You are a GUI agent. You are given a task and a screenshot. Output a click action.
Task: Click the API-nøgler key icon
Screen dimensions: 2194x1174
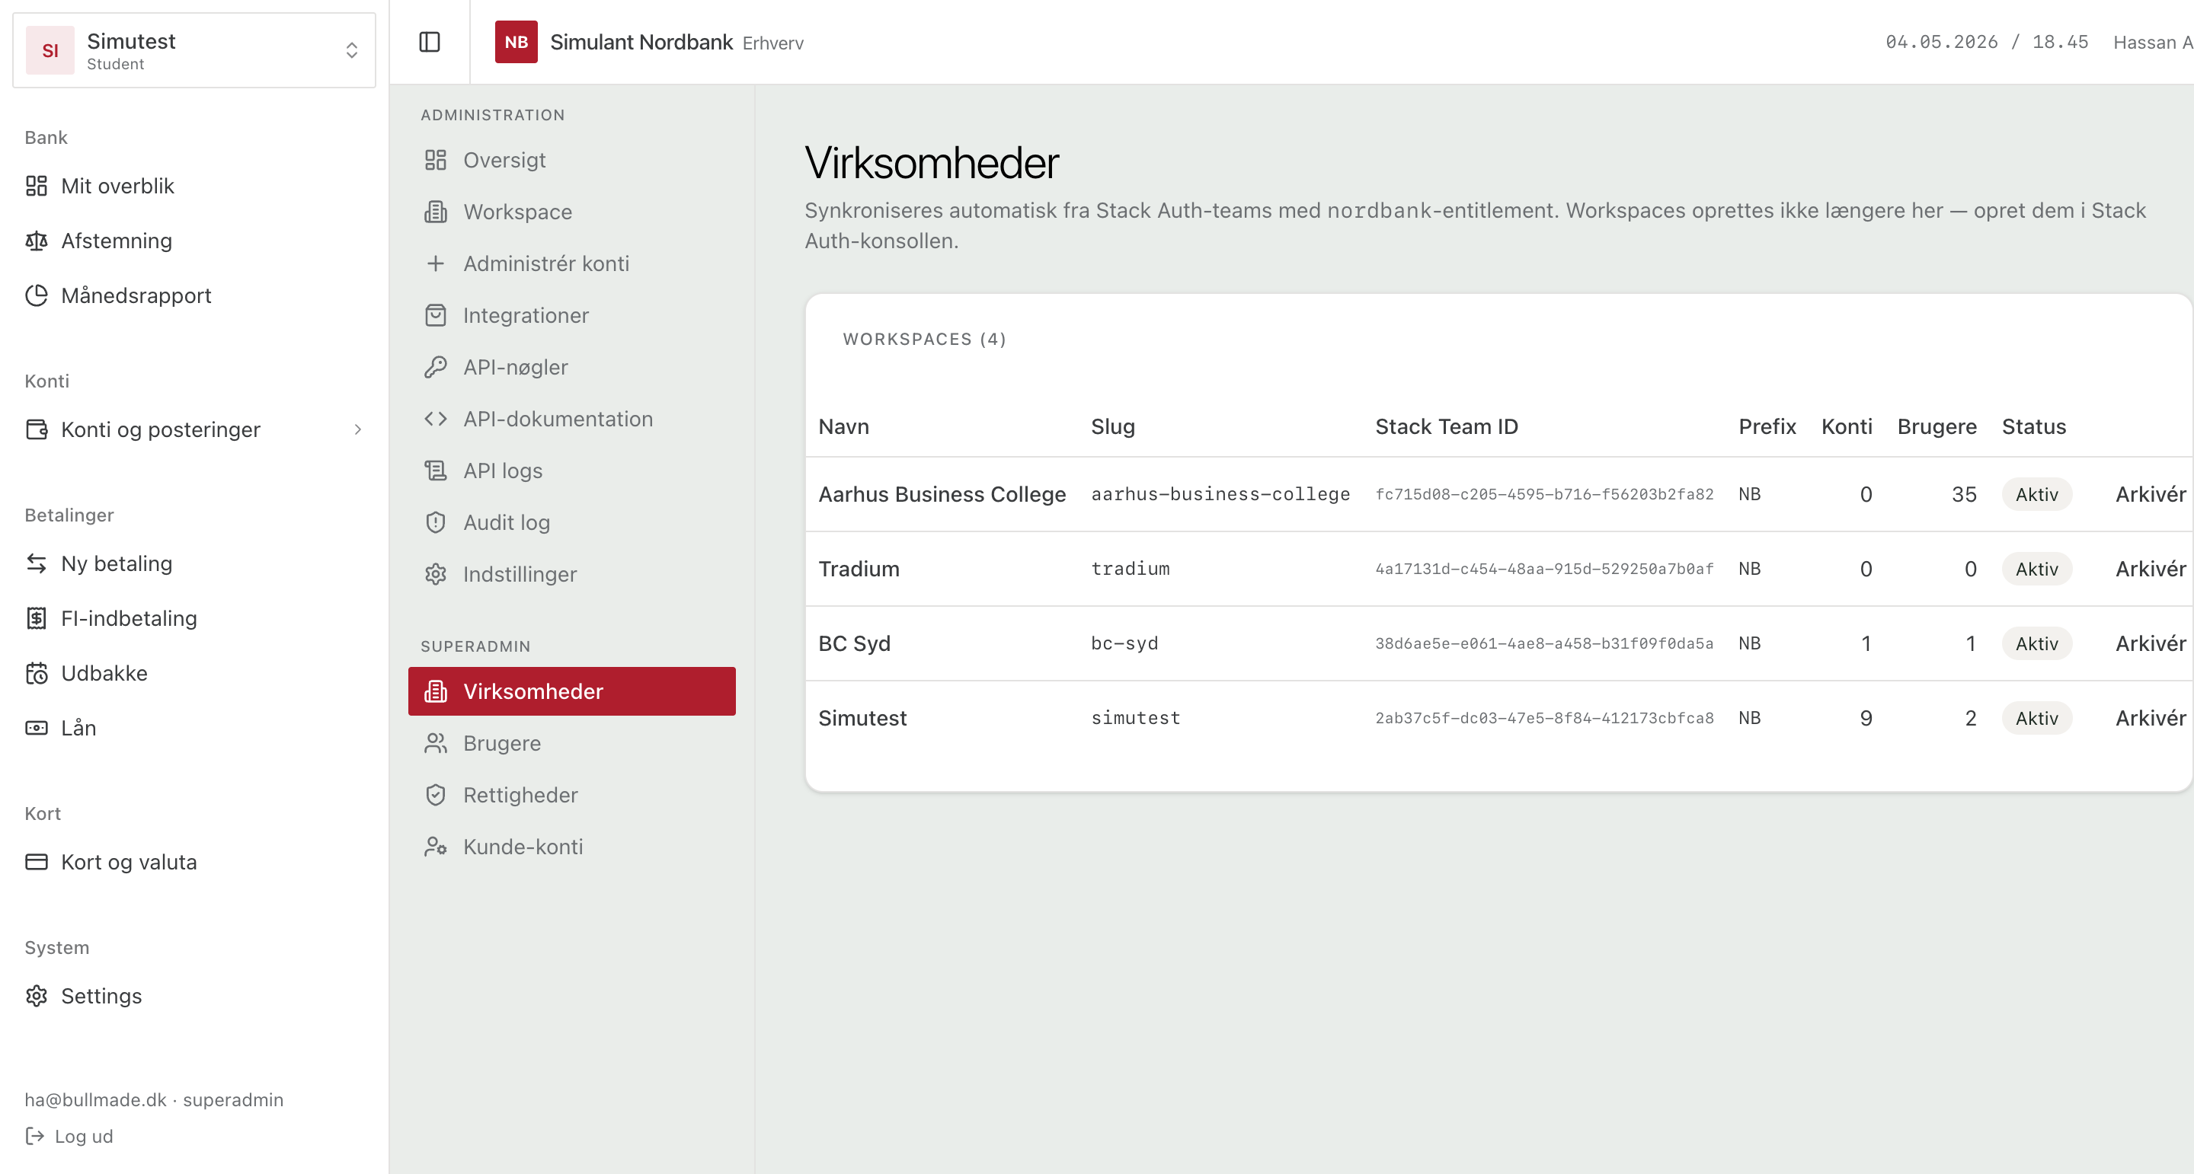point(435,367)
